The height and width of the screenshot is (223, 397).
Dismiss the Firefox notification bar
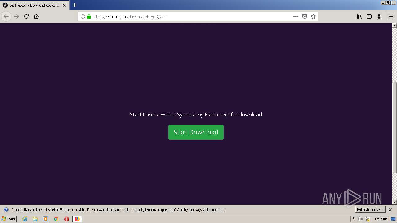390,210
